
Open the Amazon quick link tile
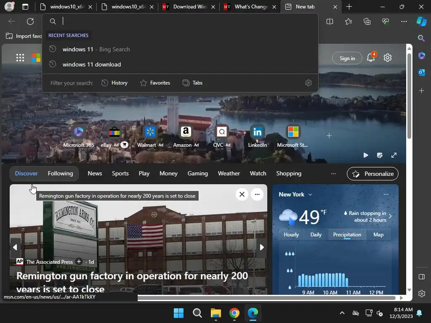[x=186, y=137]
